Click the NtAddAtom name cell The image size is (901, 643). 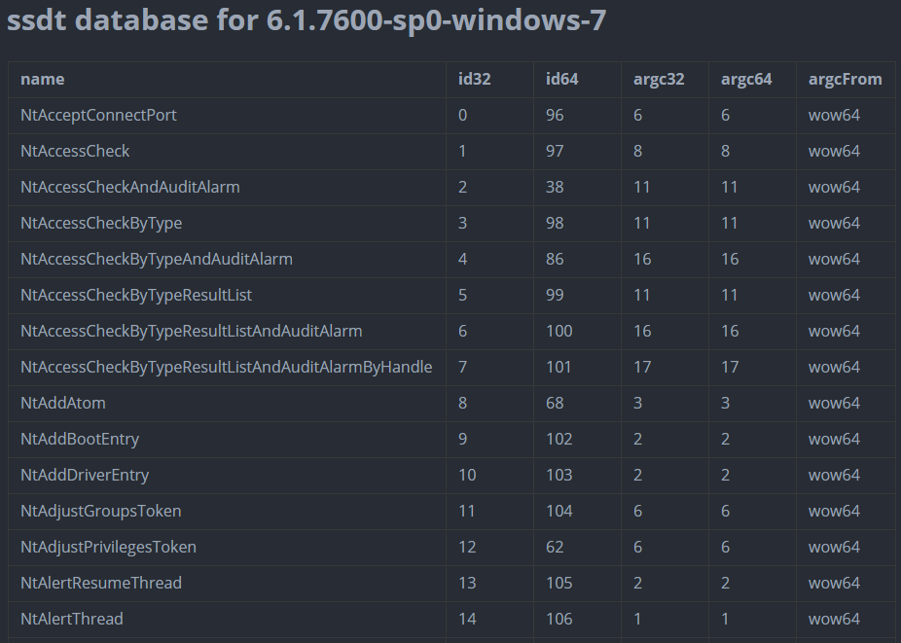(x=63, y=404)
